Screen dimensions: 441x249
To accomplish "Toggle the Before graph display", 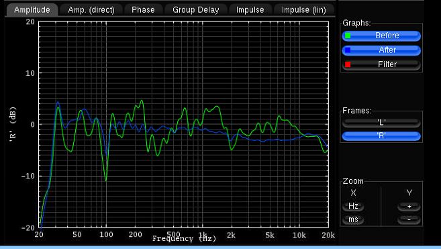I will pos(381,36).
